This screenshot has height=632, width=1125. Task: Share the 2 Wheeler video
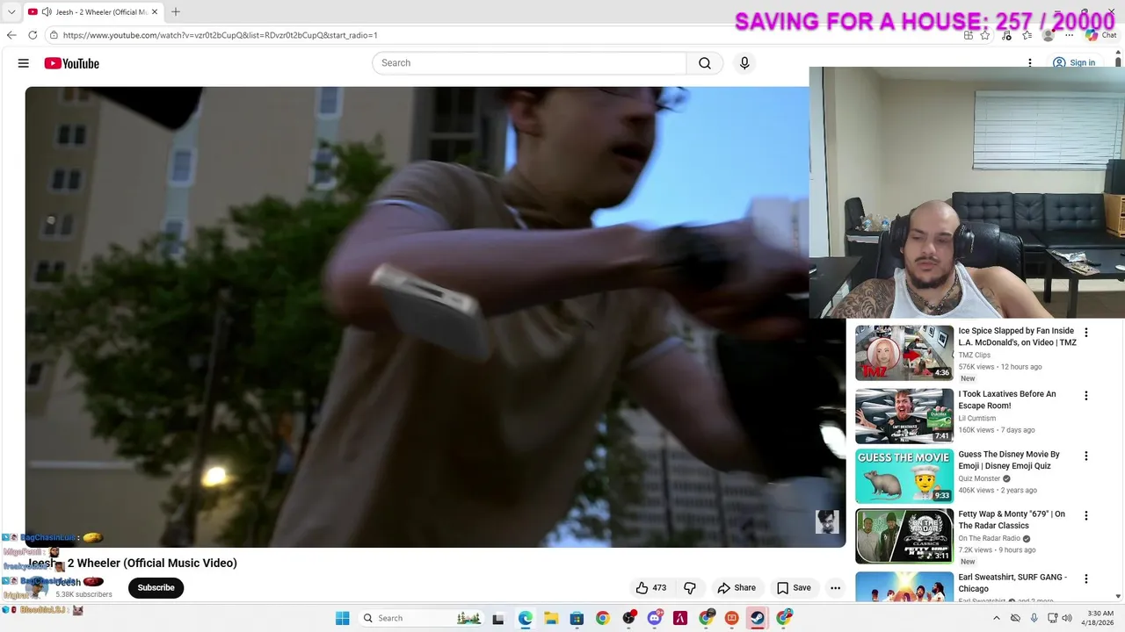(x=737, y=588)
